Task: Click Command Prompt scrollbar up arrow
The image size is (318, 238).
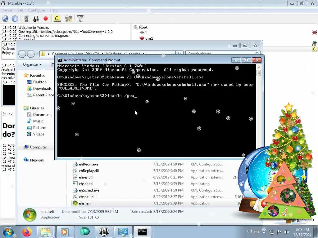Action: [x=259, y=67]
